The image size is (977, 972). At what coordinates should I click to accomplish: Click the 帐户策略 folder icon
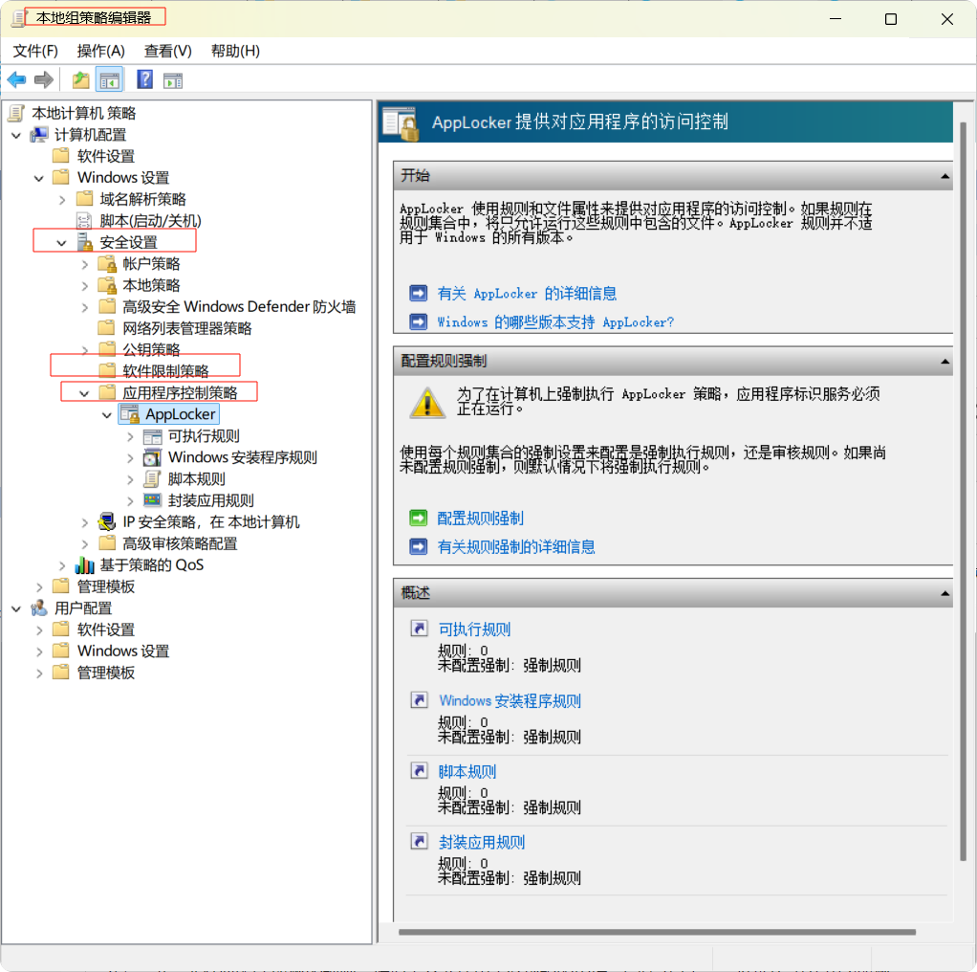click(107, 264)
